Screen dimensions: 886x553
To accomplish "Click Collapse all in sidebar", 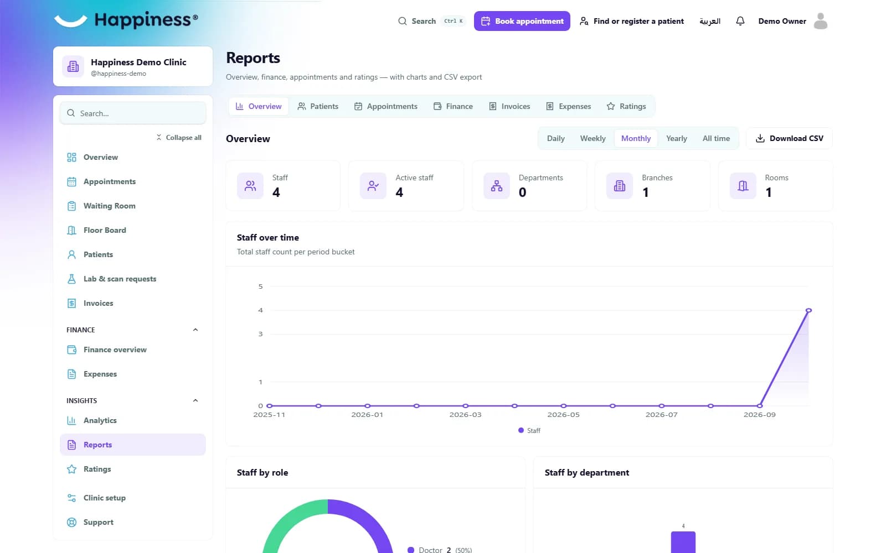I will click(178, 137).
